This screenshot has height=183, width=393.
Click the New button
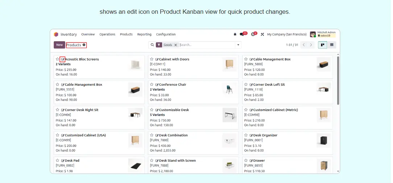tap(59, 45)
